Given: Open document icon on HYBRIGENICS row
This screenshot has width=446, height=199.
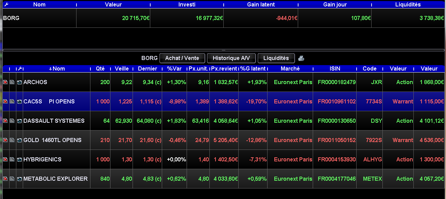Looking at the screenshot, I should click(x=12, y=160).
